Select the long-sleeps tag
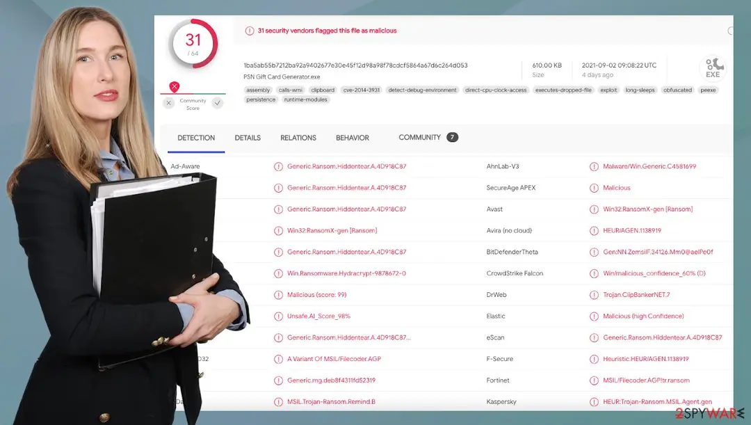 click(x=640, y=90)
